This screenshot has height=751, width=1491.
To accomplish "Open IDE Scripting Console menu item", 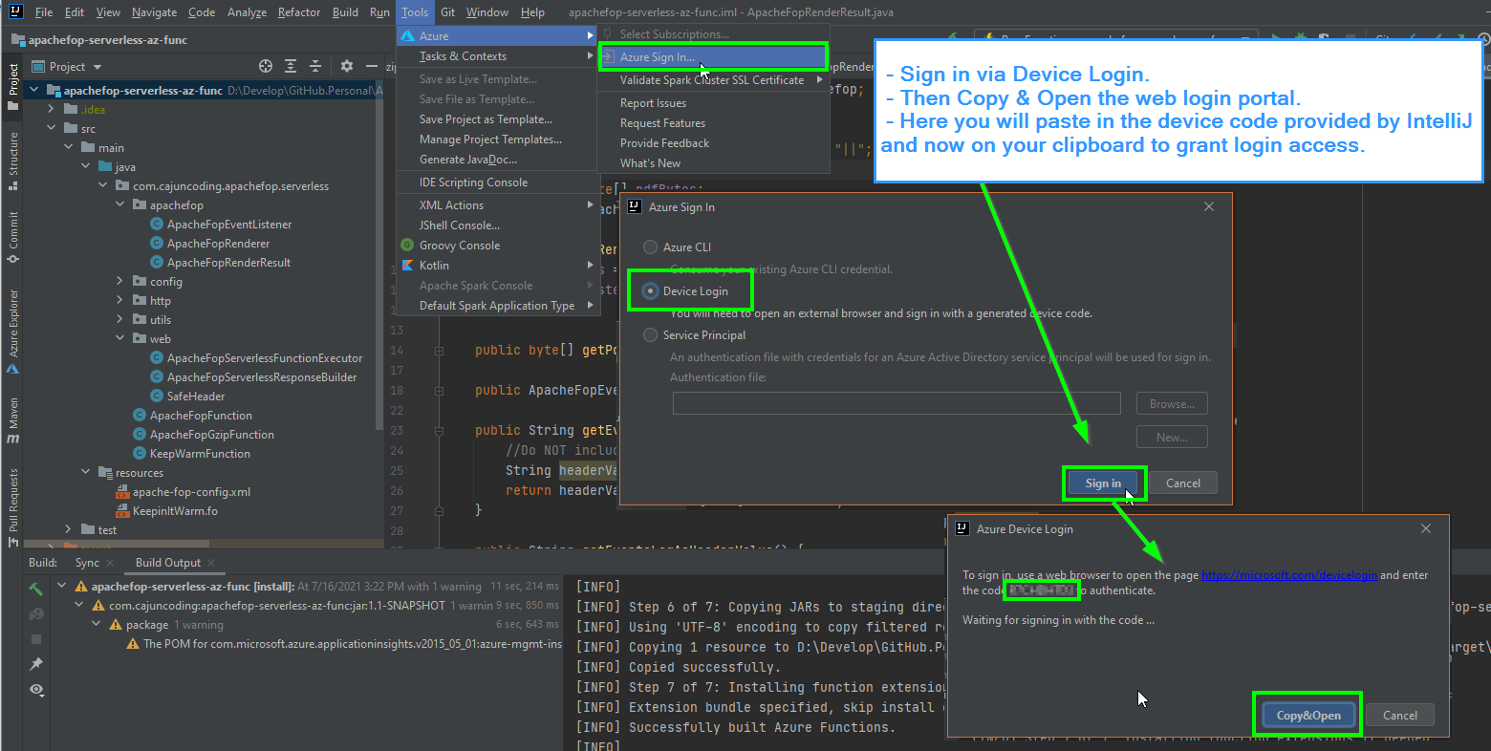I will tap(496, 182).
